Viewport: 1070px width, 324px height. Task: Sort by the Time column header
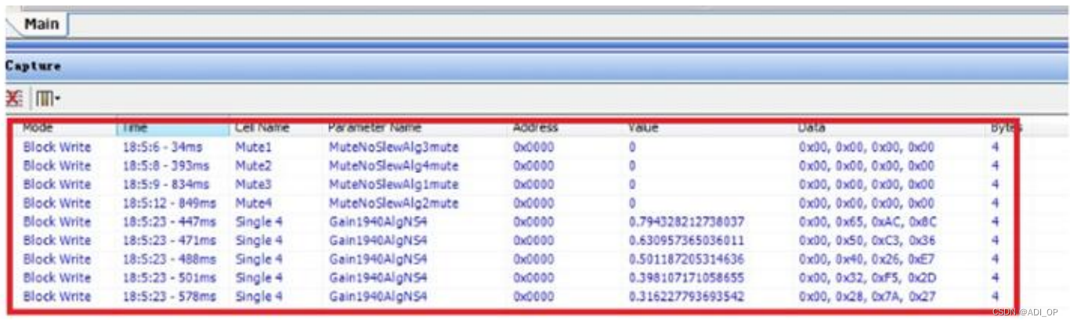pos(136,127)
